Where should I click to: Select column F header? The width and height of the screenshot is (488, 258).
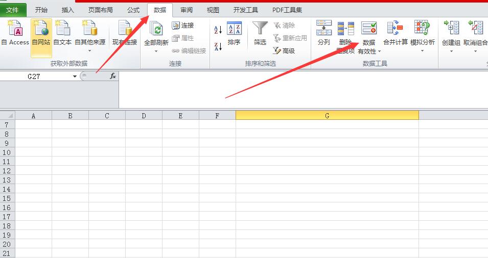(217, 116)
